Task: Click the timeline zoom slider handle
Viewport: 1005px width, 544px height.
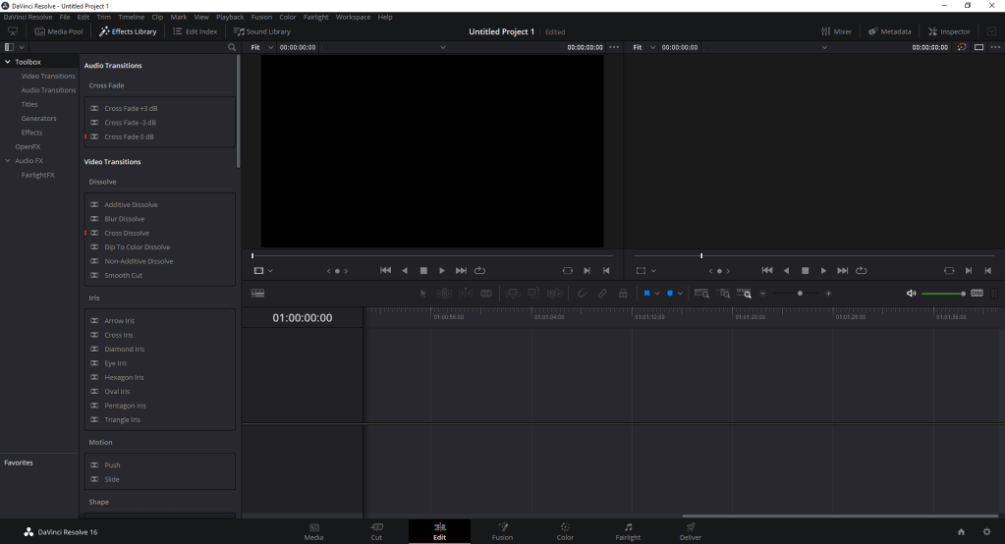Action: (x=800, y=294)
